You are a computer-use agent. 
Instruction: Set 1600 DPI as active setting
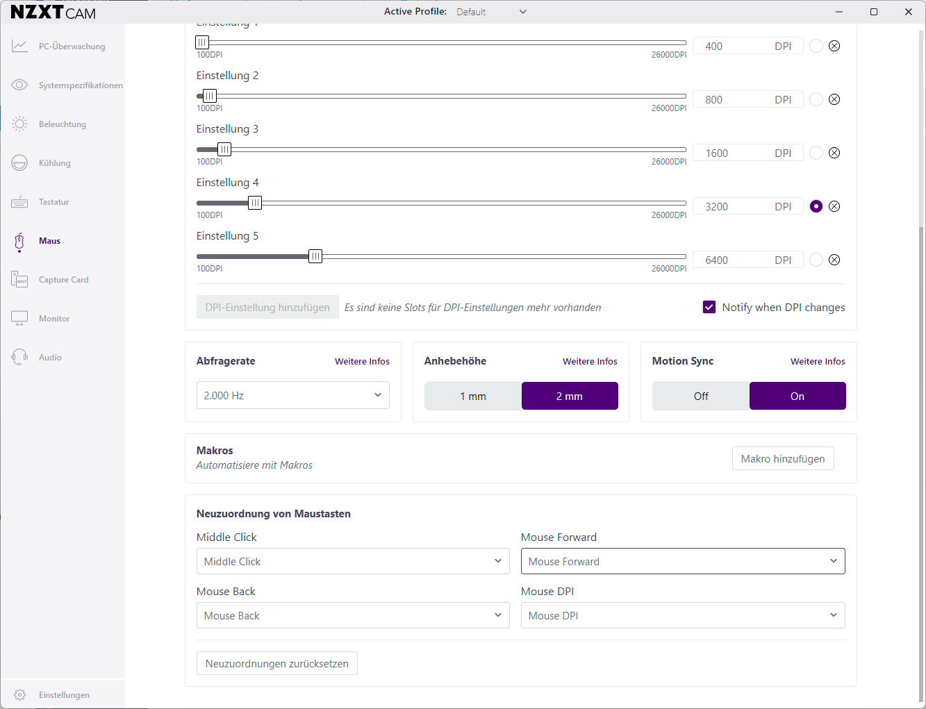(816, 153)
